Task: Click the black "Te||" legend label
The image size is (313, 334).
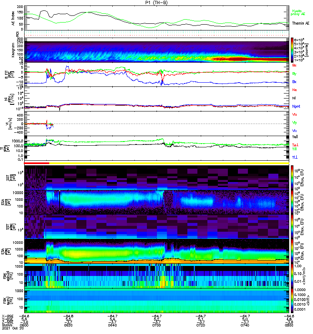Action: point(295,137)
